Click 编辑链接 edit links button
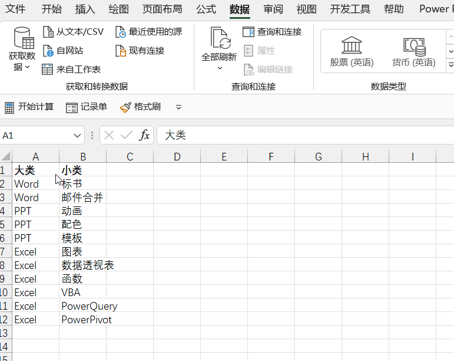454x361 pixels. [268, 70]
